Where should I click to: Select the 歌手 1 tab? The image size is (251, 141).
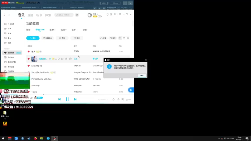(74, 30)
